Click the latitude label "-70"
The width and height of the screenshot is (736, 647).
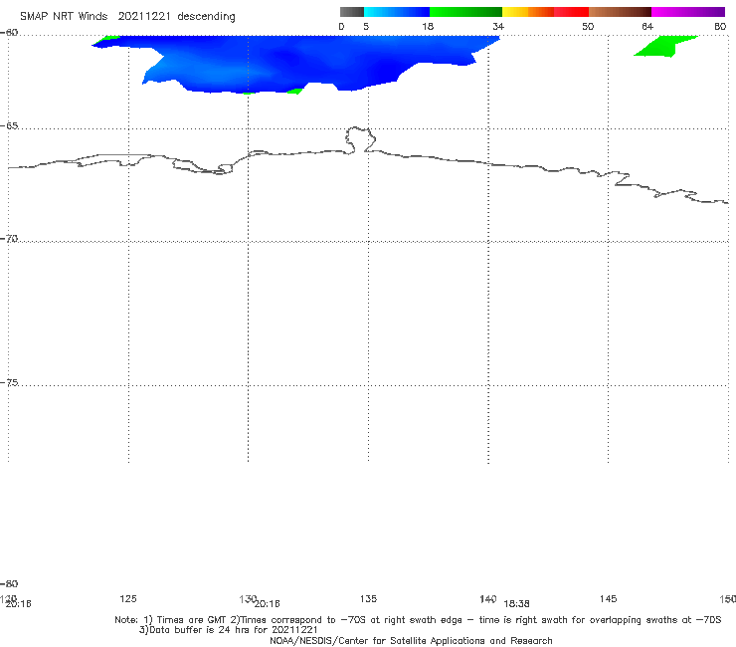pos(9,239)
